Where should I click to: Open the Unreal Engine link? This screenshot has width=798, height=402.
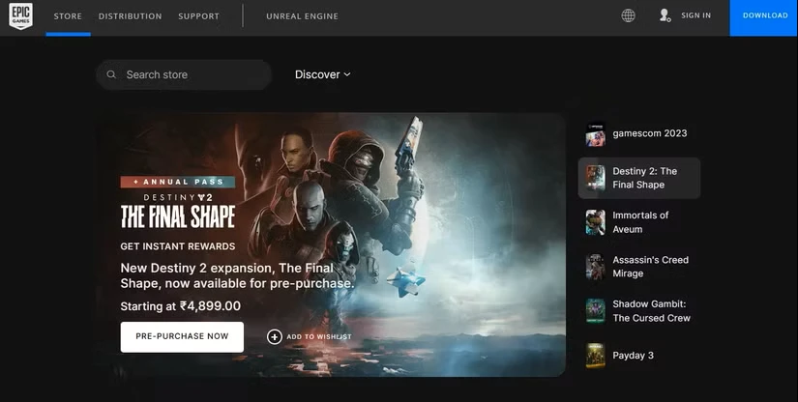[302, 16]
